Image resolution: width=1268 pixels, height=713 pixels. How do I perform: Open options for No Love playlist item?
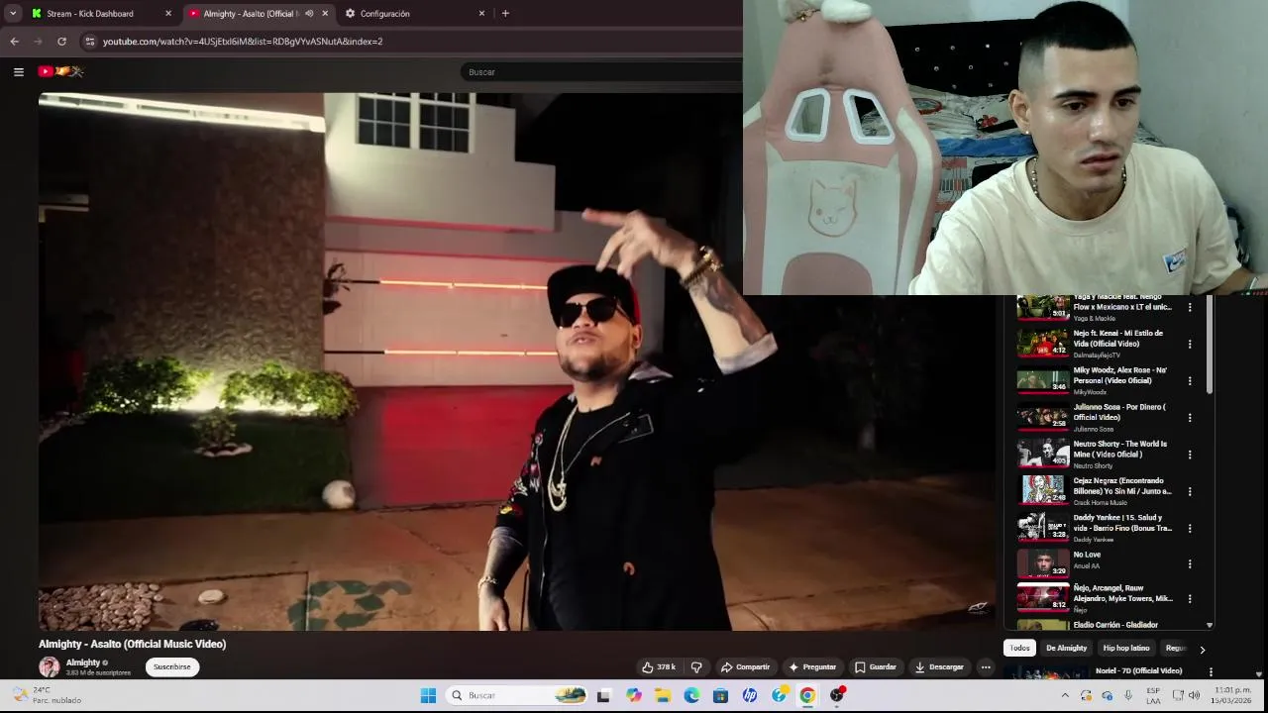1190,564
